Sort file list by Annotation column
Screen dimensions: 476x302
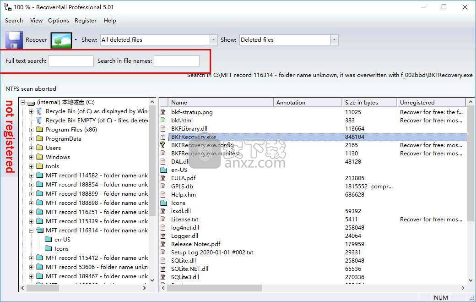pyautogui.click(x=308, y=102)
